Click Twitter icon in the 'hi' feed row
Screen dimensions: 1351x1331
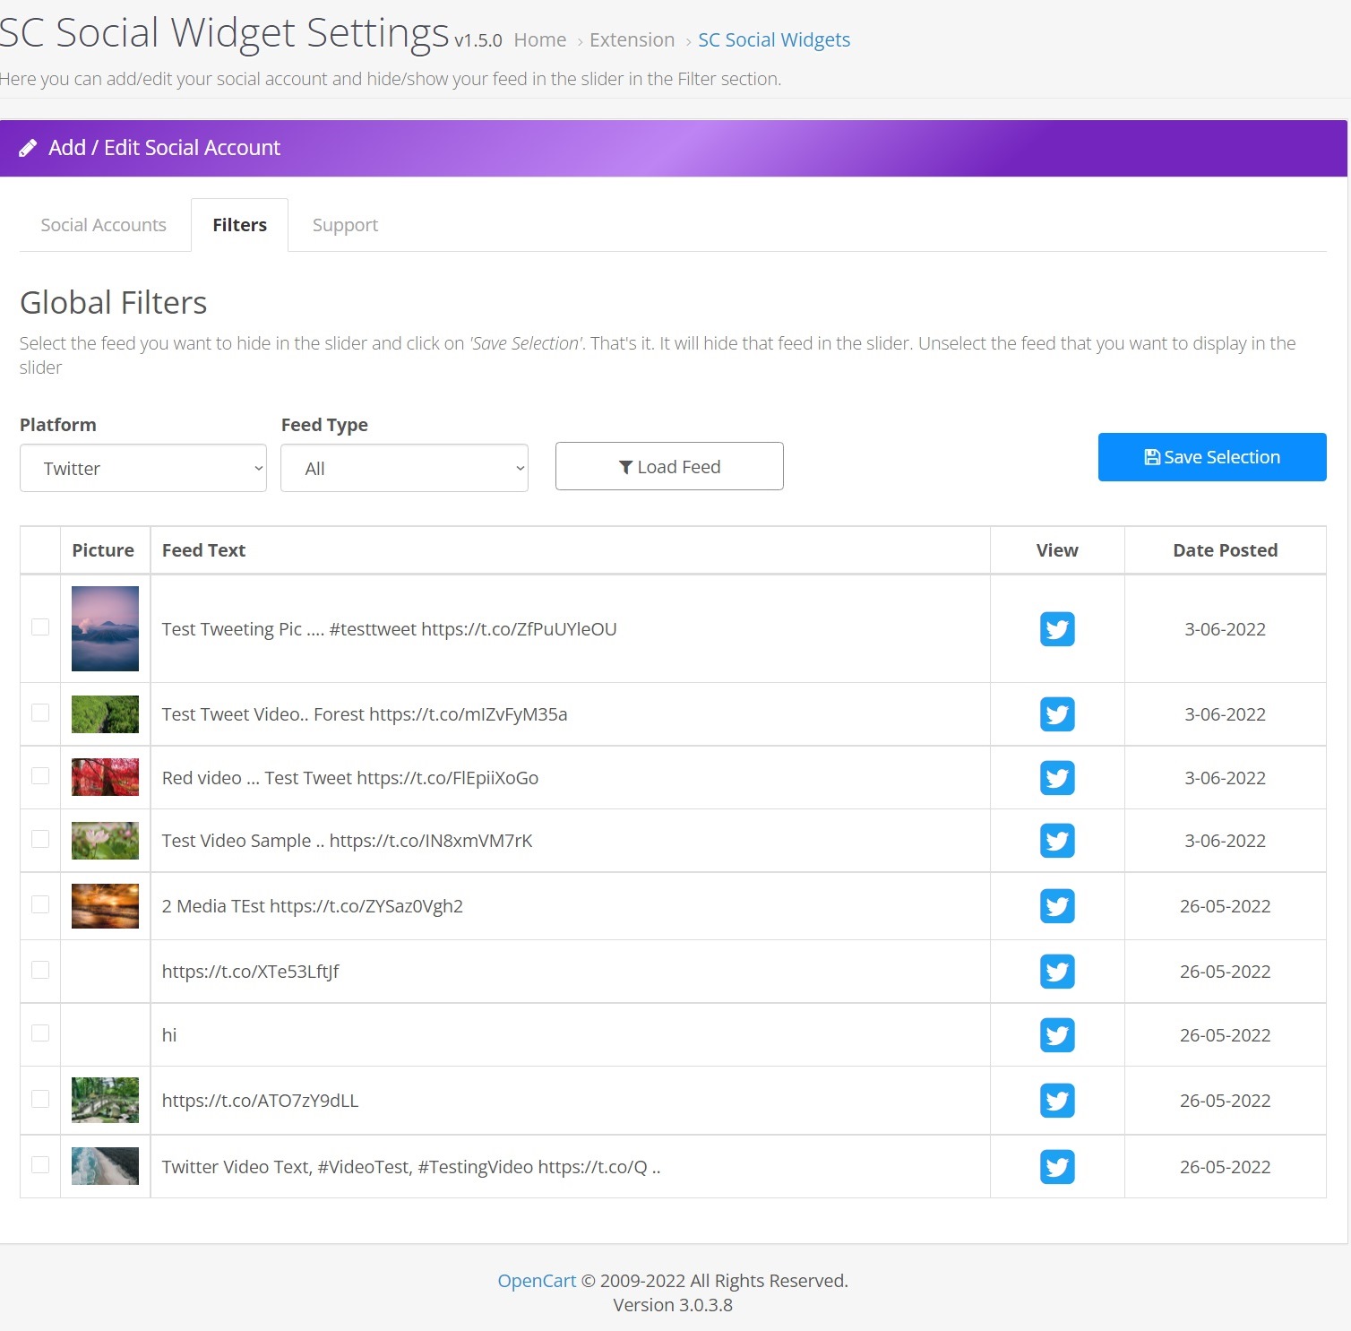pos(1057,1035)
